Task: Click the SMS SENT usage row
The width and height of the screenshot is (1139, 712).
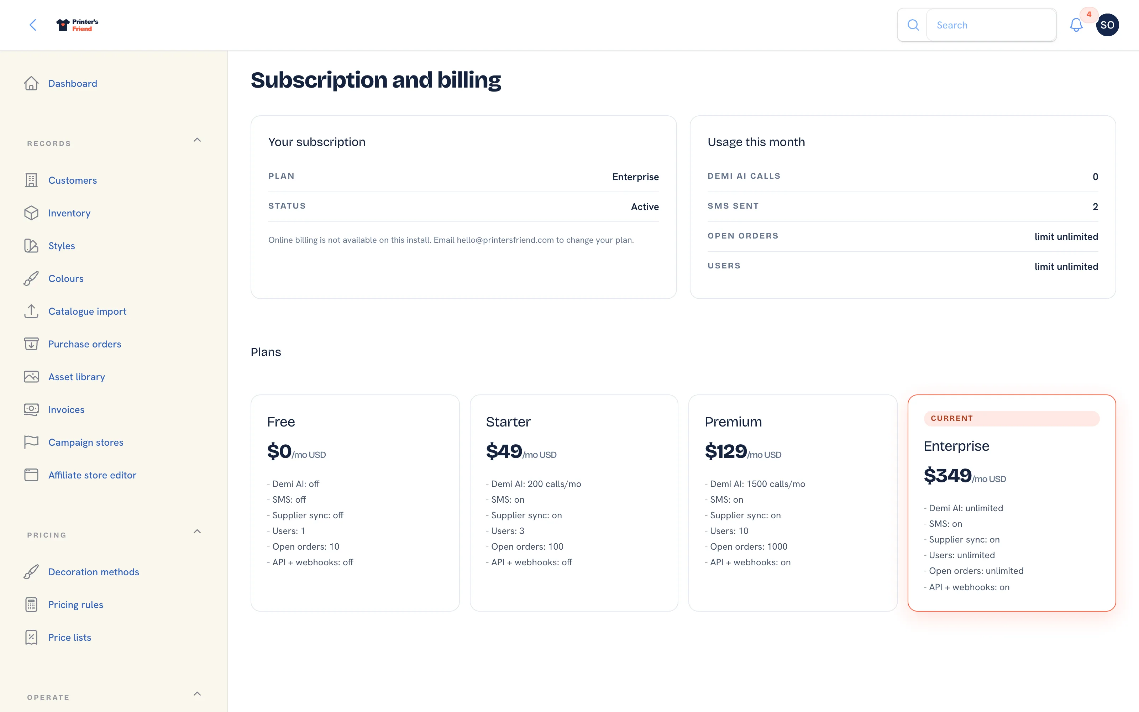Action: click(x=903, y=206)
